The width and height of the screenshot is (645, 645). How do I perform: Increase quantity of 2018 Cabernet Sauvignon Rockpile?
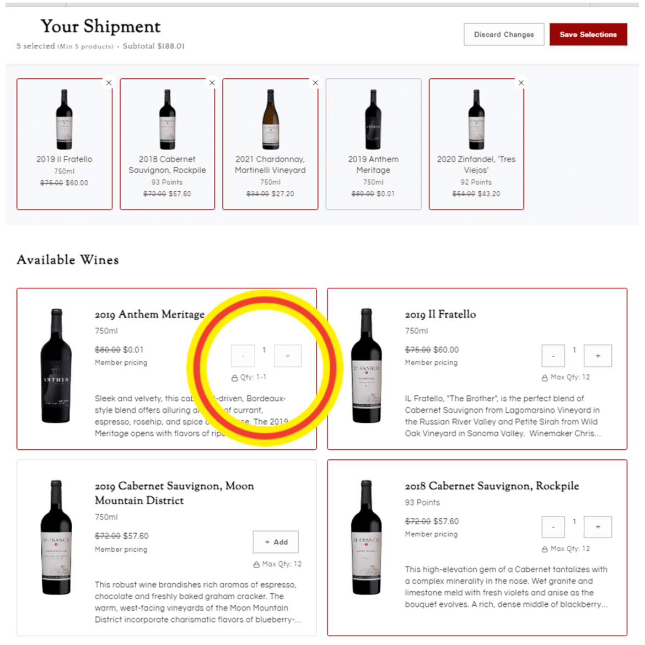598,527
